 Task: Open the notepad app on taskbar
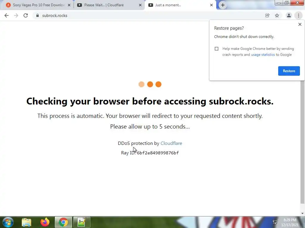pos(82,222)
